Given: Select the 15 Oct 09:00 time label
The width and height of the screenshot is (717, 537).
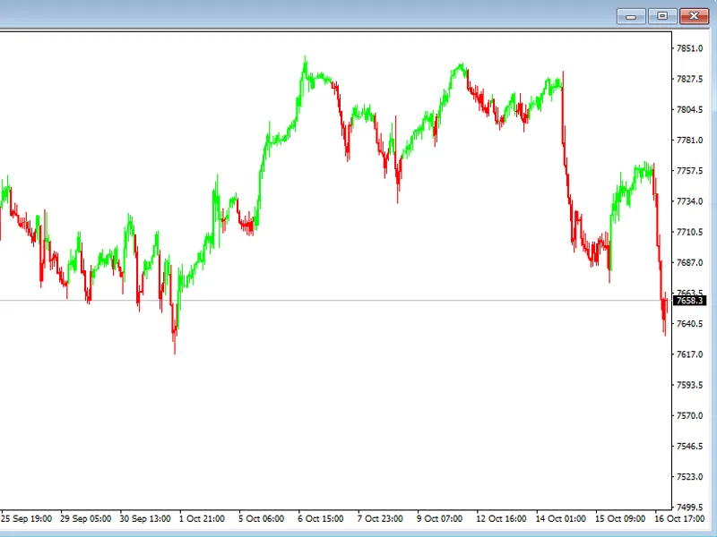Looking at the screenshot, I should click(620, 519).
